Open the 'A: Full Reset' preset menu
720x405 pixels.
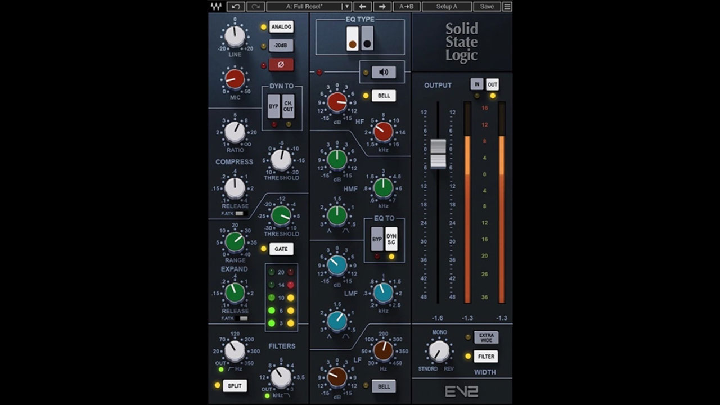point(304,7)
